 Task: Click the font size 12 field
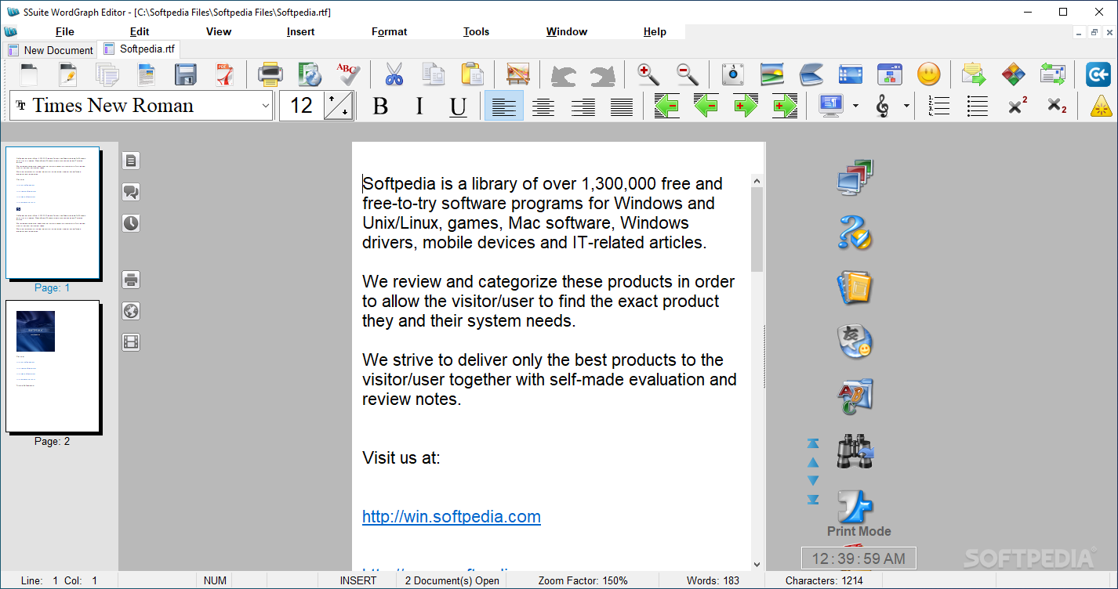tap(302, 106)
